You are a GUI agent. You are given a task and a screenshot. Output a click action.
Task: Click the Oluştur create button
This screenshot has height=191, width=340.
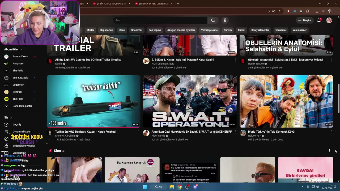(x=304, y=20)
